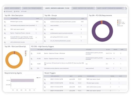Sort Rule Description table by count header
The height and width of the screenshot is (98, 131).
point(37,19)
